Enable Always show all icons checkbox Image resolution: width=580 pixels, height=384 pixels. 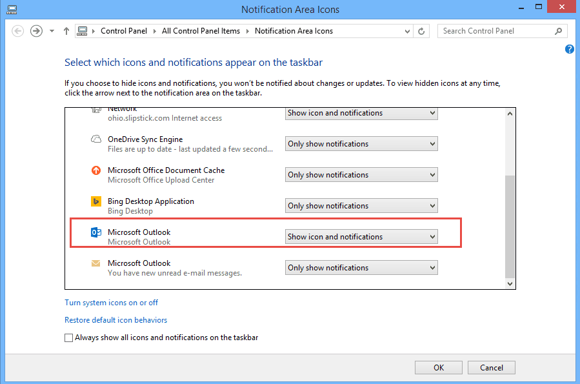coord(69,338)
